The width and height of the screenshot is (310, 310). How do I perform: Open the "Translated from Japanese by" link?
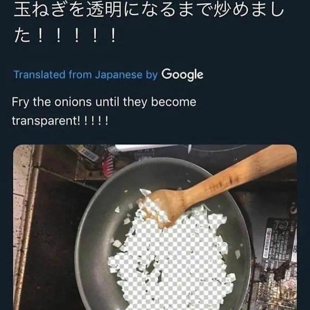pos(86,75)
